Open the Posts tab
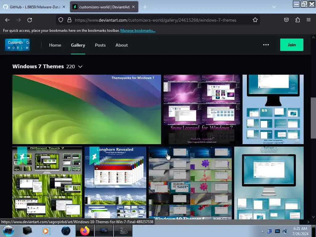 tap(100, 45)
